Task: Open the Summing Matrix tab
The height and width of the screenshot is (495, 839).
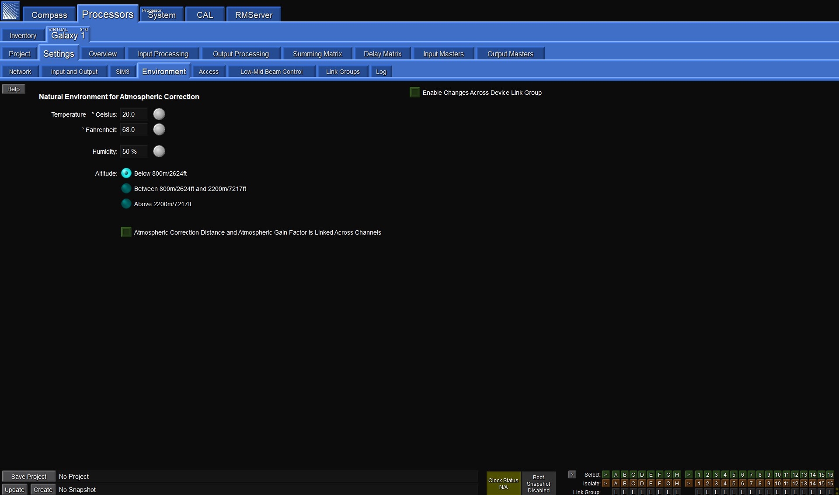Action: [317, 54]
